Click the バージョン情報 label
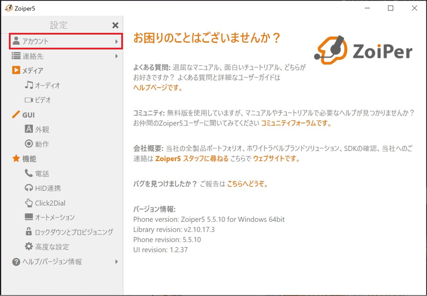 tap(155, 209)
